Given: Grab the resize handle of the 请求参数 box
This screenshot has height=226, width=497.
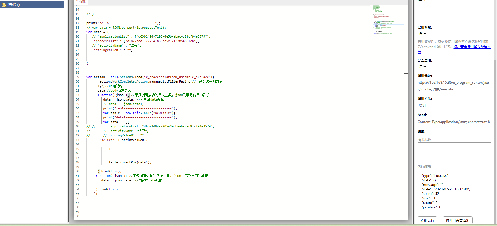Looking at the screenshot, I should (489, 159).
